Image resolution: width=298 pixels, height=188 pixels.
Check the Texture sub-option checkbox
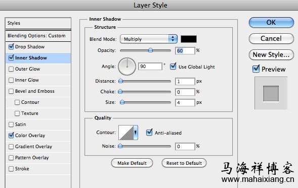coord(17,113)
